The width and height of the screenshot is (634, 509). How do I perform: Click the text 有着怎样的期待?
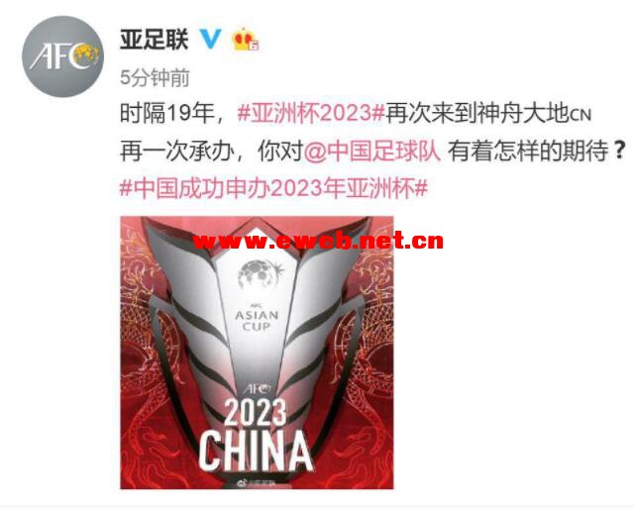(528, 152)
